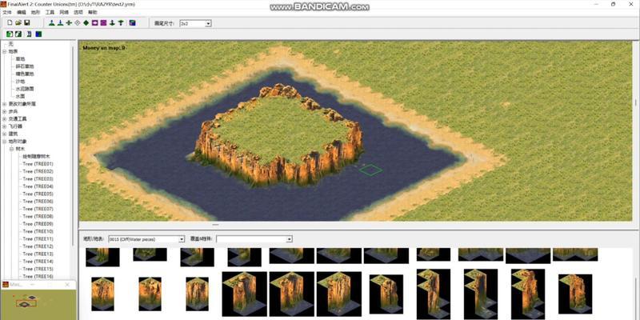Screen dimensions: 640x320
Task: Select the down-arrow lower single tile tool
Action: tap(112, 23)
